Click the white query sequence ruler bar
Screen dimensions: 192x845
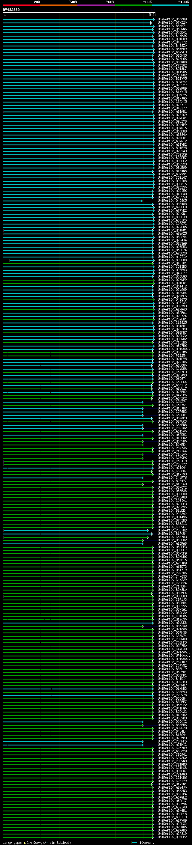pos(79,13)
